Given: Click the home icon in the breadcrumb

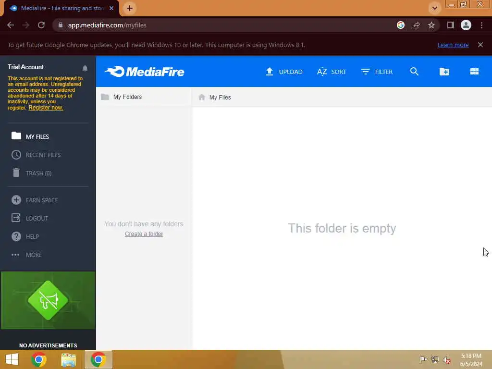Looking at the screenshot, I should click(202, 97).
